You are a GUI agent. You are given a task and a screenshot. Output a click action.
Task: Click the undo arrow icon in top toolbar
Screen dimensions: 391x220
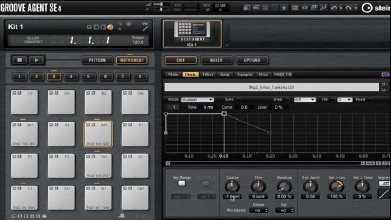point(334,8)
